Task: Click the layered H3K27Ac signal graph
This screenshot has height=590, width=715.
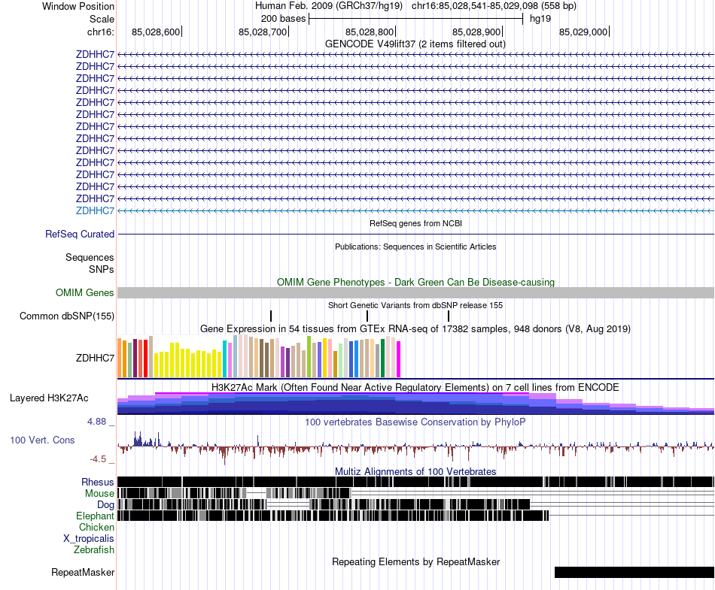Action: [x=416, y=404]
